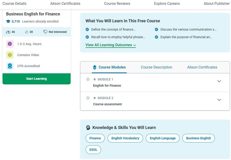Click the blue CPD Accredited badge icon
Viewport: 231px width, 160px height.
coord(10,66)
